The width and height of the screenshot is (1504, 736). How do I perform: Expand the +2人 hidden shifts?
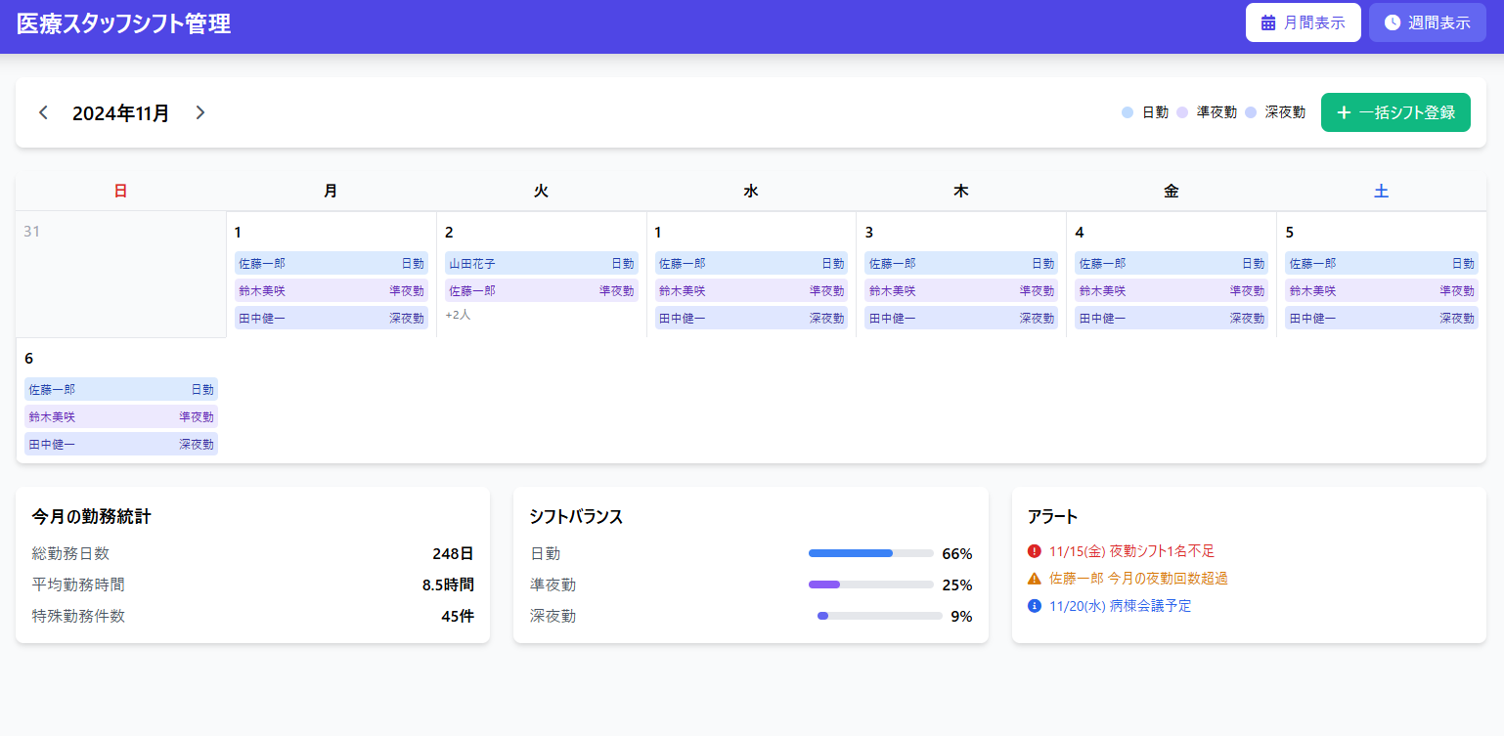click(458, 315)
